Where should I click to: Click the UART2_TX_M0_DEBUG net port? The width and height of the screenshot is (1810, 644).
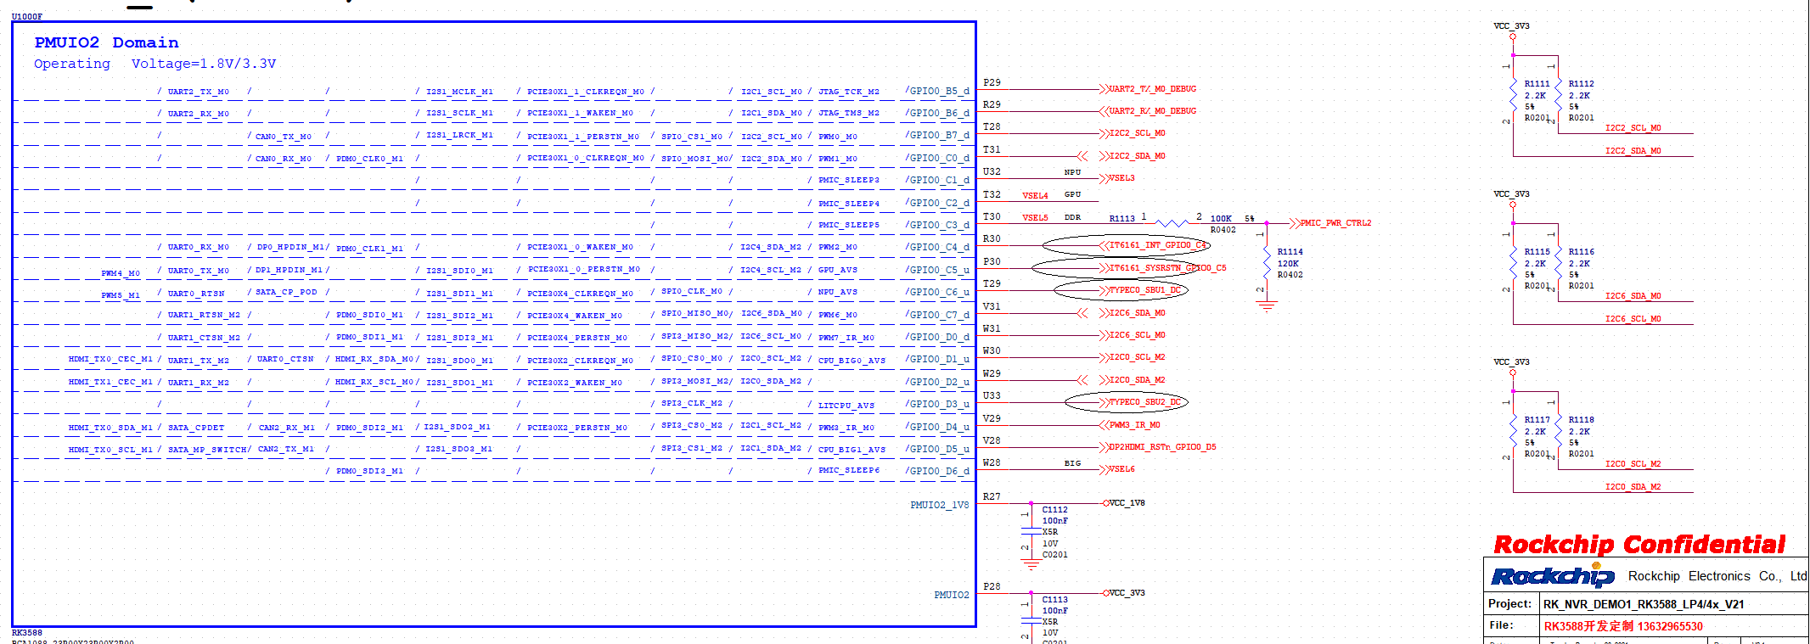[x=1151, y=89]
